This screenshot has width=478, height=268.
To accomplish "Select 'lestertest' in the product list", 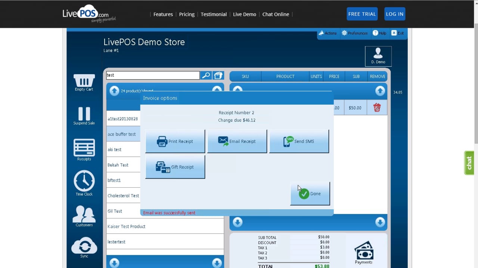I will [x=165, y=242].
